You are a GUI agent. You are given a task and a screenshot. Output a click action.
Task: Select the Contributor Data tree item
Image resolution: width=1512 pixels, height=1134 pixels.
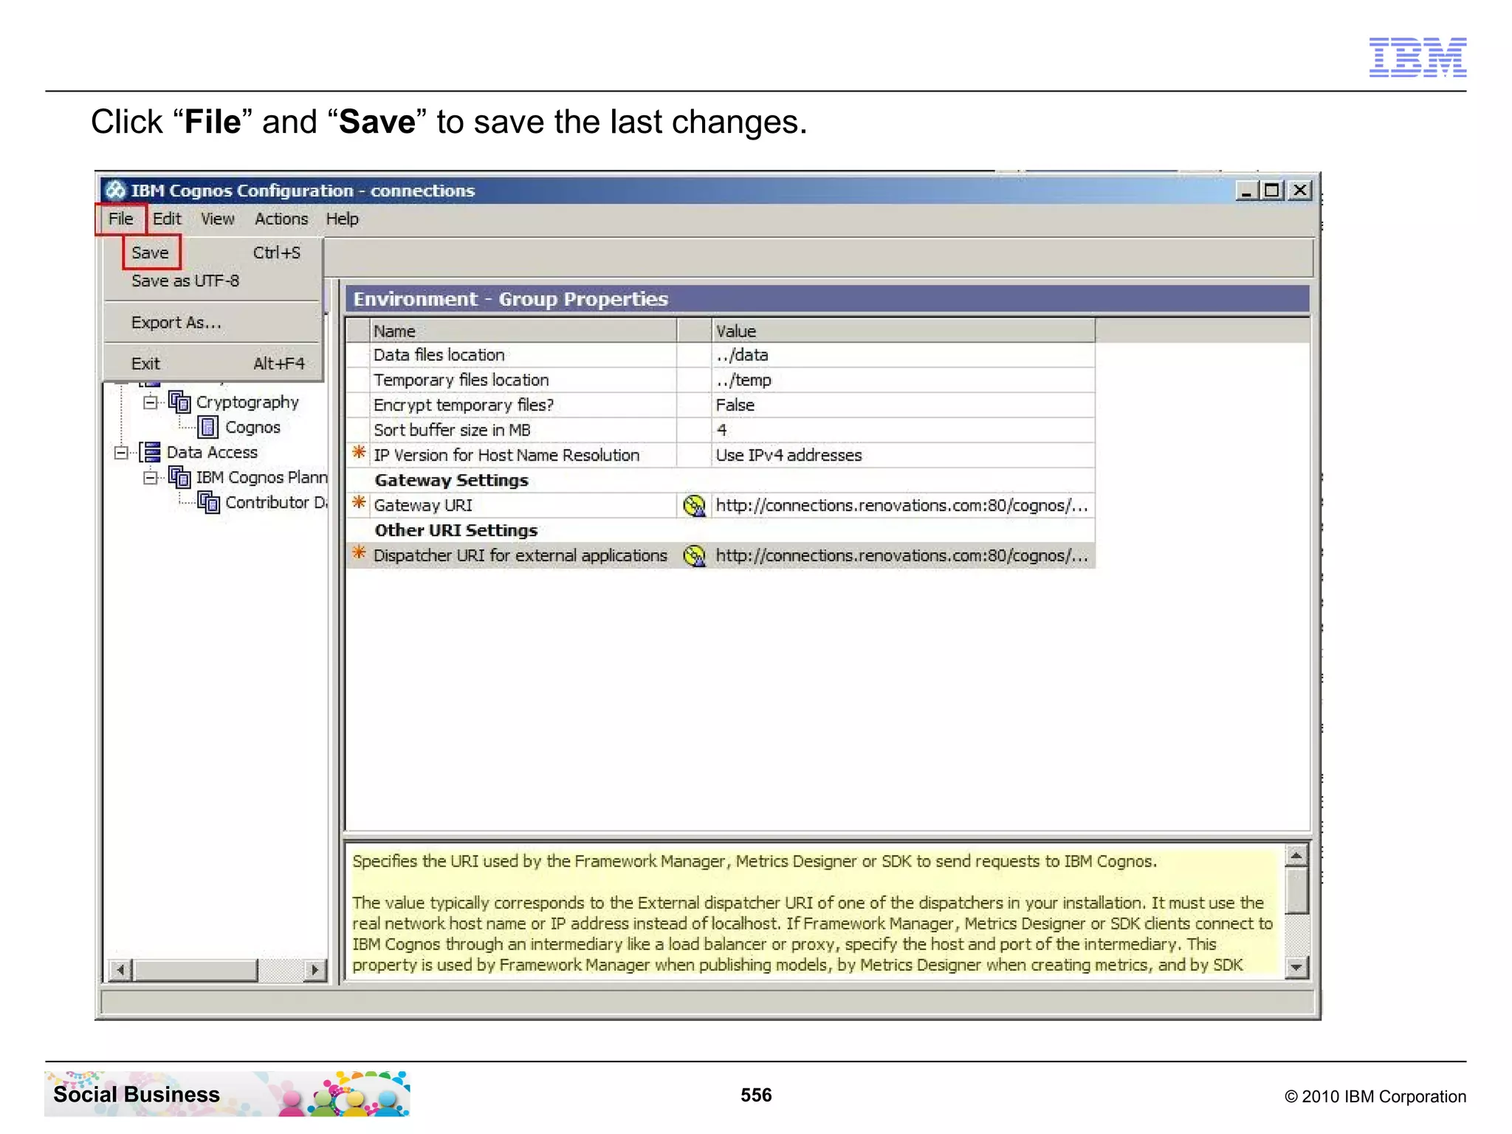pos(276,503)
